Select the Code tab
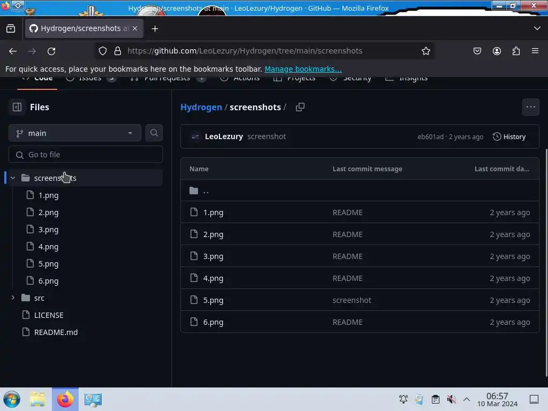 [37, 79]
